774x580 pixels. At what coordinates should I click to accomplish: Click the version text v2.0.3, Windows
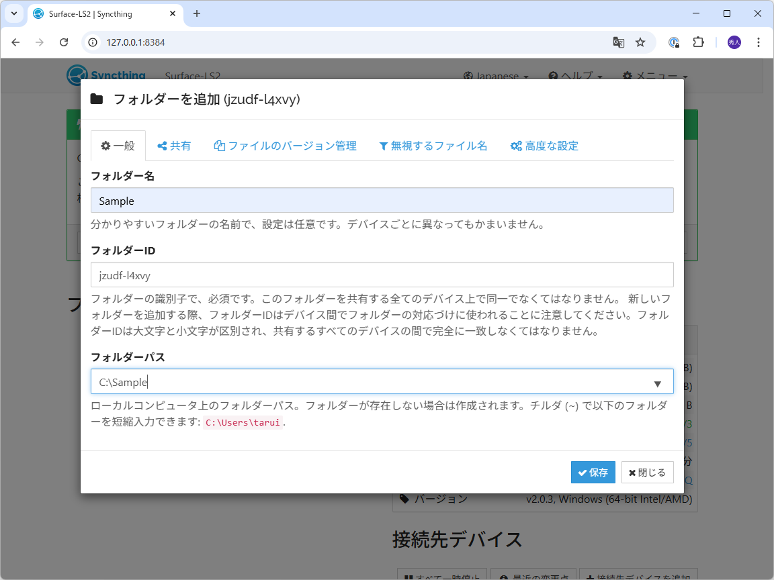[x=609, y=499]
